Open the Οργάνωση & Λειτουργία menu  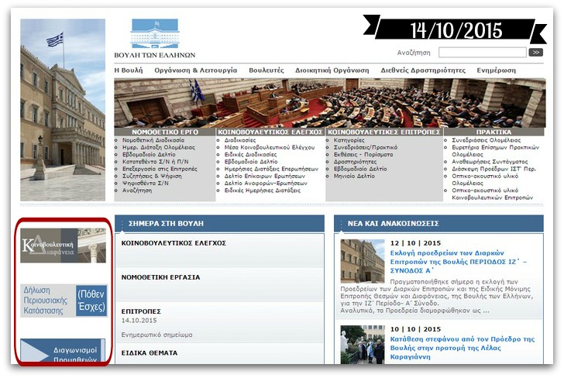coord(195,70)
